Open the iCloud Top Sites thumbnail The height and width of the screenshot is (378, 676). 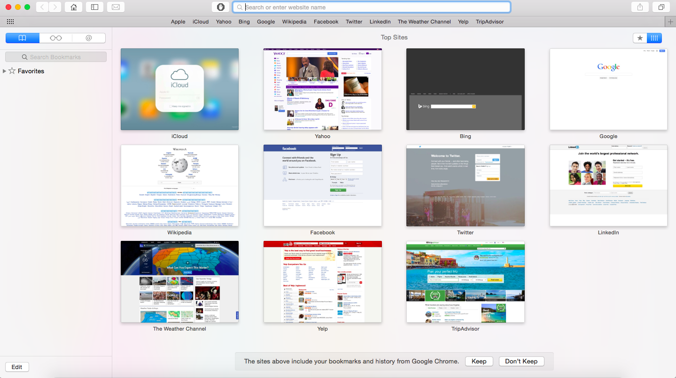[179, 89]
